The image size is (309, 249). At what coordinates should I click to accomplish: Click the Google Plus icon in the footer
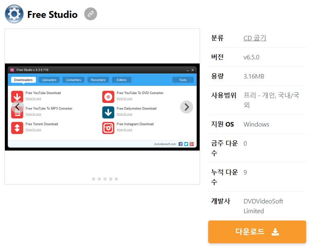coord(191,144)
